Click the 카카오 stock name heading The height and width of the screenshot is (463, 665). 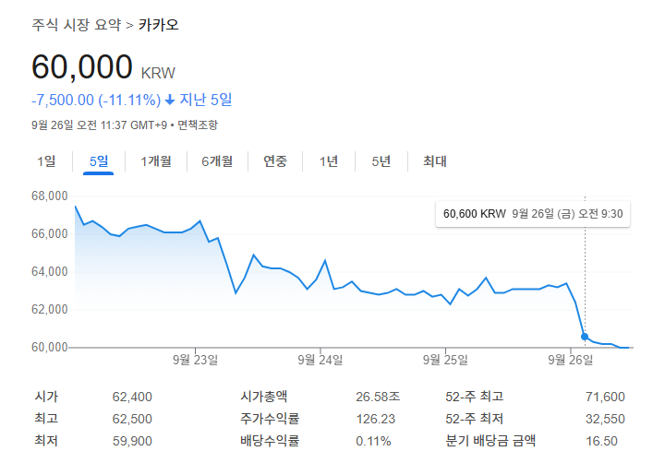(x=159, y=25)
